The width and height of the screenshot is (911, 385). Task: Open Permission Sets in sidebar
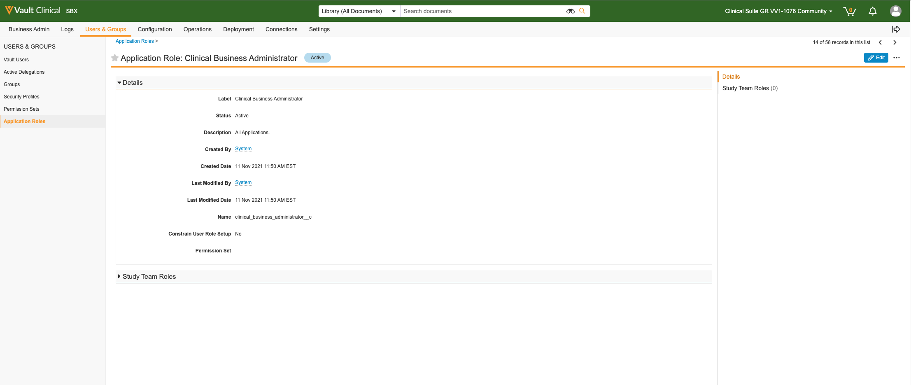pyautogui.click(x=21, y=109)
